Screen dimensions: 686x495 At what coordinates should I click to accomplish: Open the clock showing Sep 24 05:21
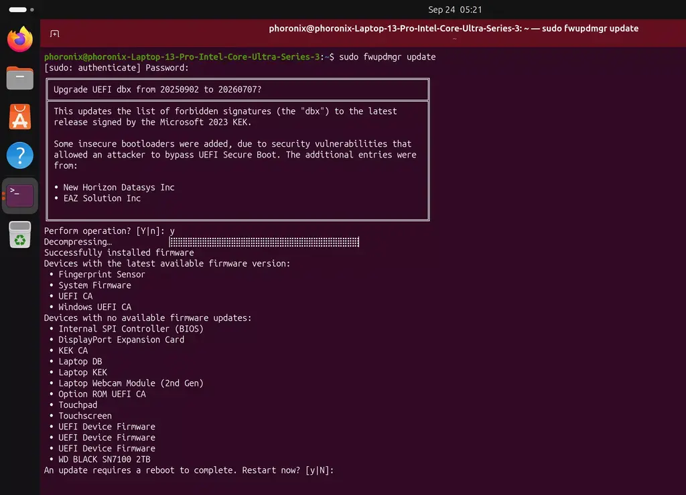point(455,9)
